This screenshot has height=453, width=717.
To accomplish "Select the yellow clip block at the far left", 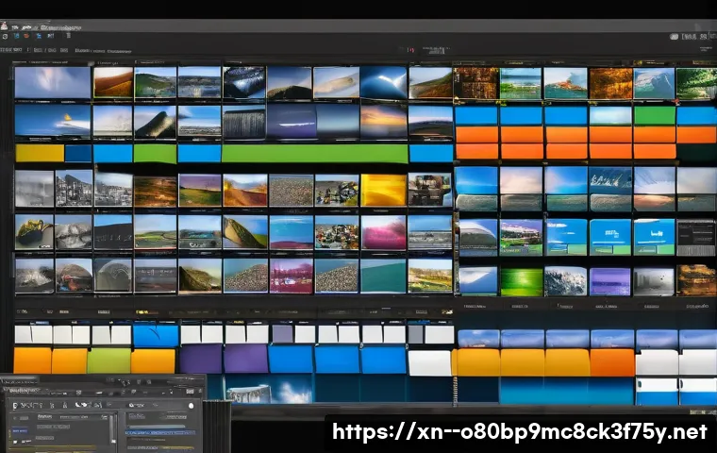I will coord(39,153).
